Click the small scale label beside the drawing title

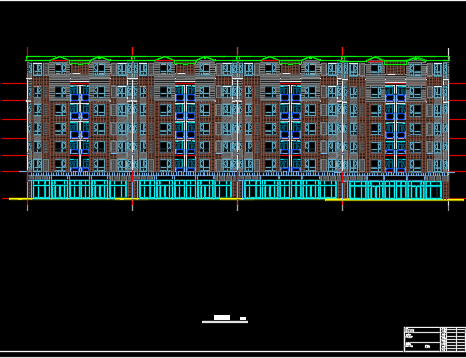point(243,318)
